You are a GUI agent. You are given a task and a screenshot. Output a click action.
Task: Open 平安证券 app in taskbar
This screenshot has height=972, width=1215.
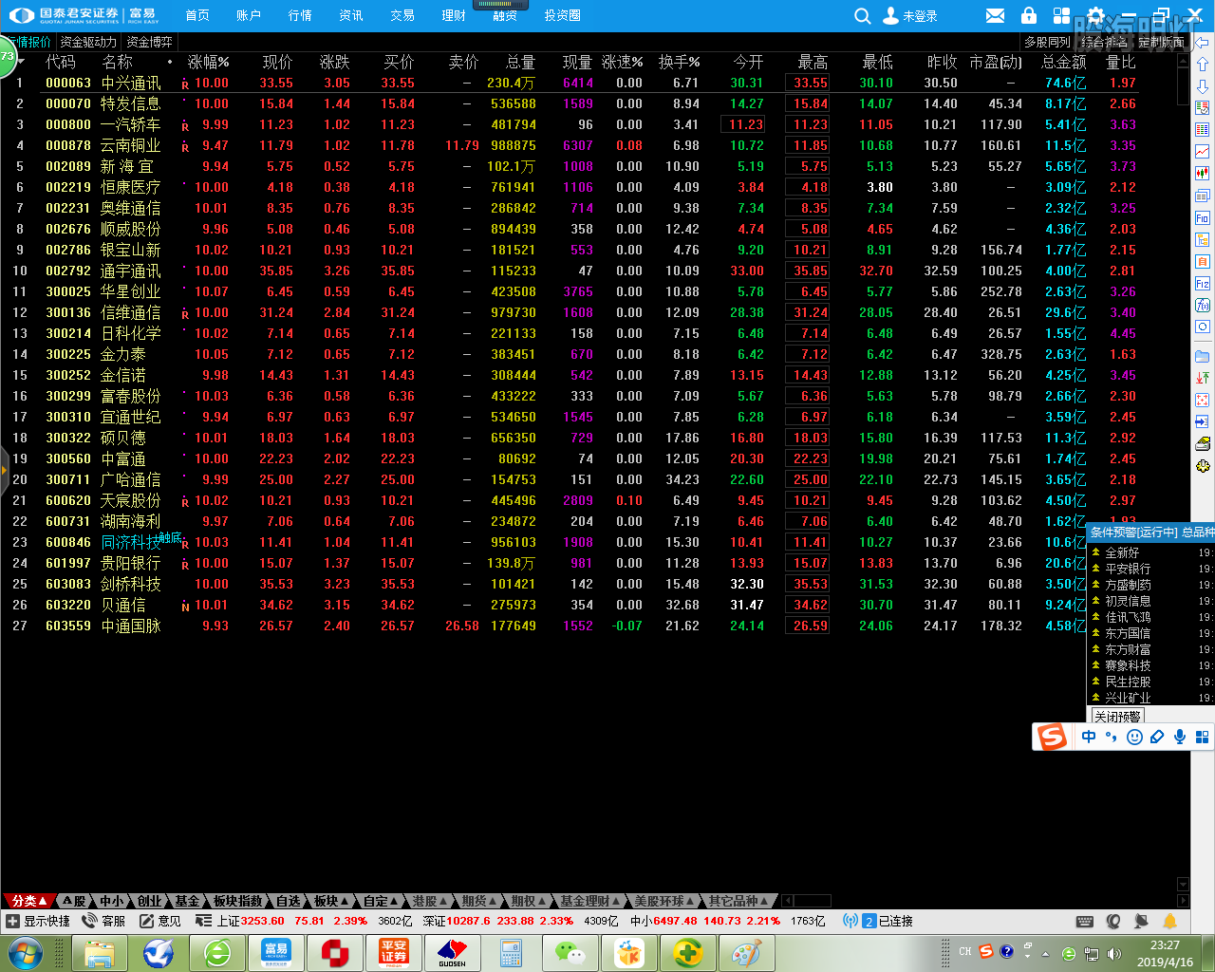click(x=394, y=953)
